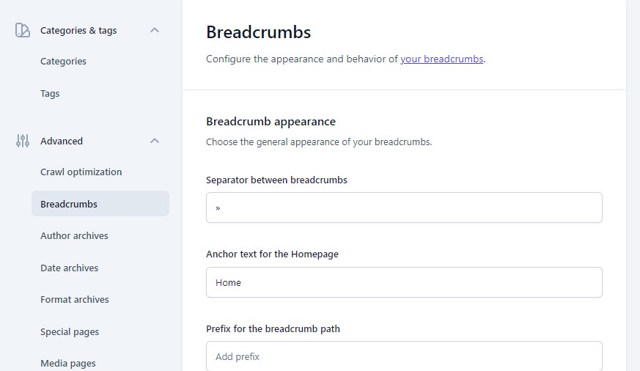Click the Prefix for the breadcrumb path label

tap(273, 328)
